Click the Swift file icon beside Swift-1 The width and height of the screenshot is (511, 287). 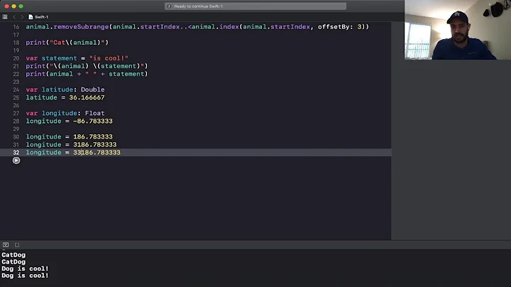pyautogui.click(x=31, y=17)
